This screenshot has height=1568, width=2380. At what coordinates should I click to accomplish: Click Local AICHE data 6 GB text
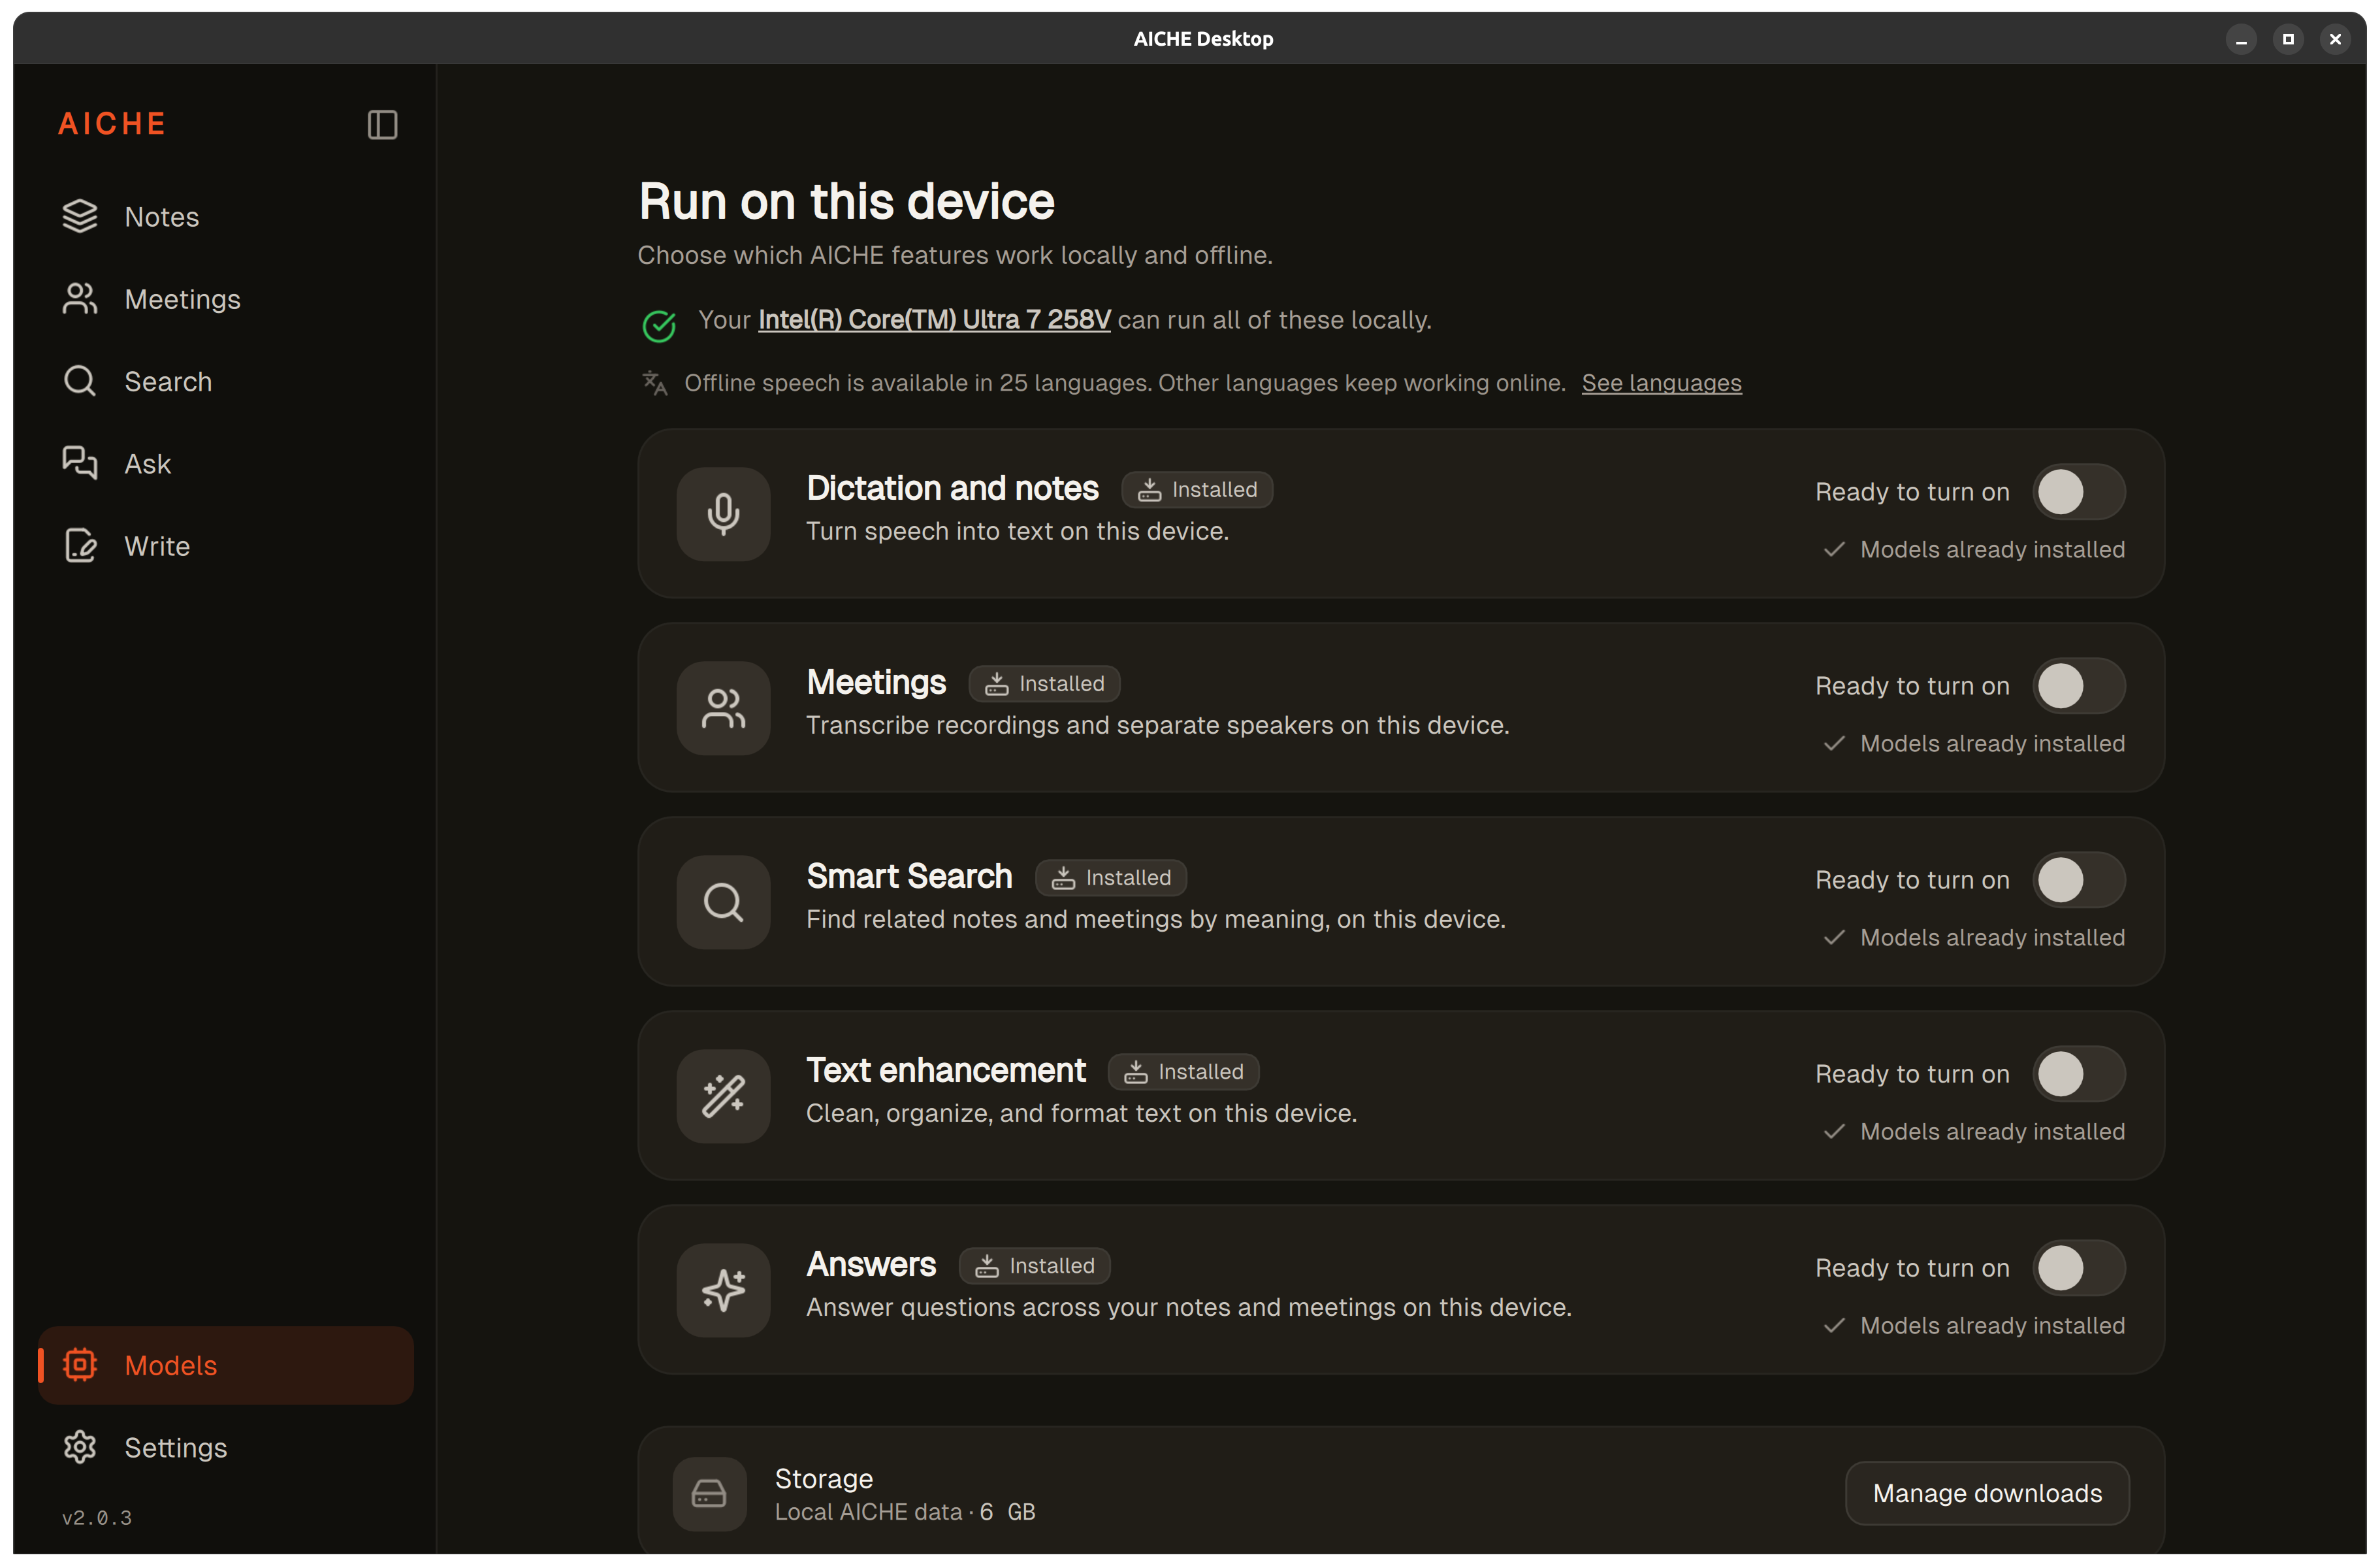[905, 1512]
